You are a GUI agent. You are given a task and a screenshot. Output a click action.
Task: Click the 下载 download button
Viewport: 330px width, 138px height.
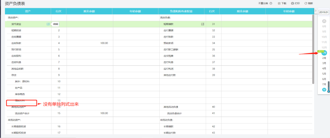click(x=282, y=3)
